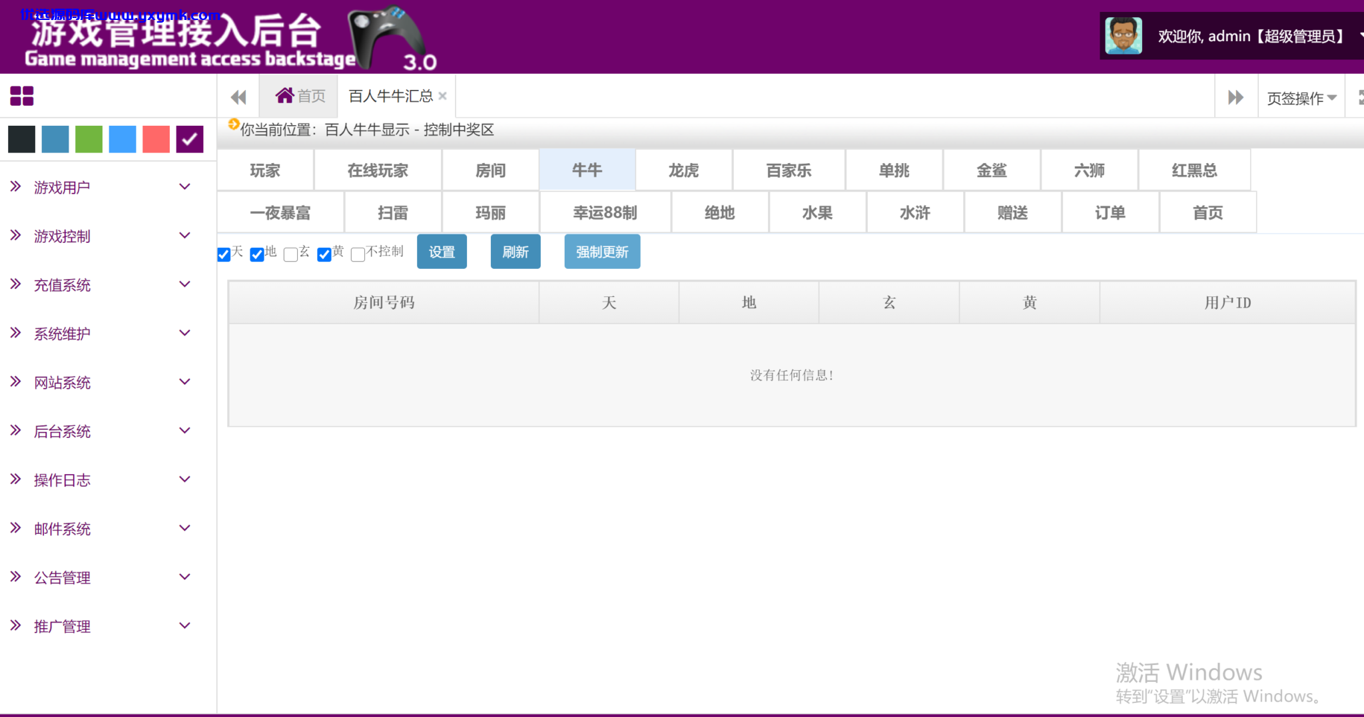Image resolution: width=1364 pixels, height=717 pixels.
Task: Check the 玄 checkbox
Action: tap(290, 254)
